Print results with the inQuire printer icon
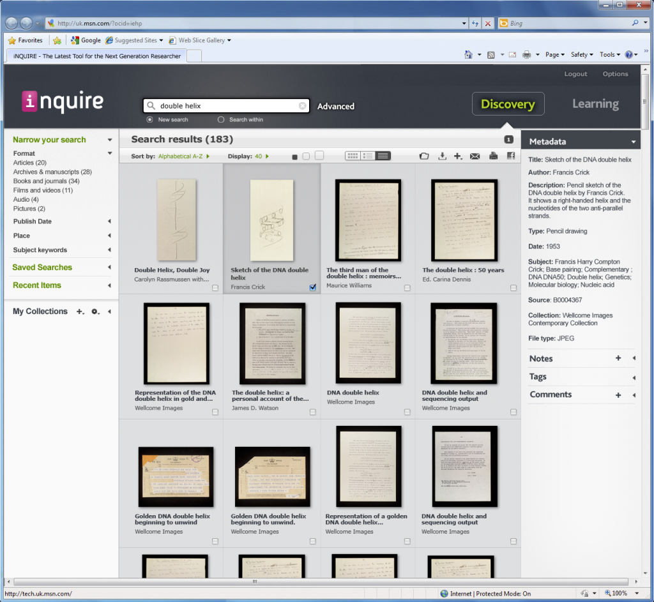The height and width of the screenshot is (602, 654). [494, 156]
